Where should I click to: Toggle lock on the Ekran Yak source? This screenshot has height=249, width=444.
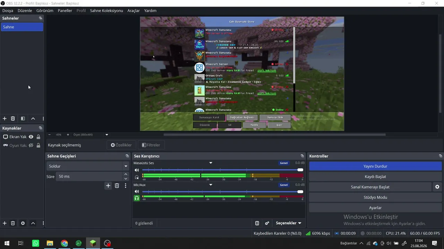click(38, 137)
